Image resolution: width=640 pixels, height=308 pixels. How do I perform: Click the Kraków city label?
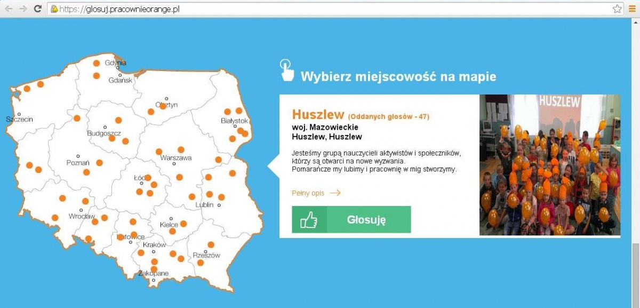155,244
